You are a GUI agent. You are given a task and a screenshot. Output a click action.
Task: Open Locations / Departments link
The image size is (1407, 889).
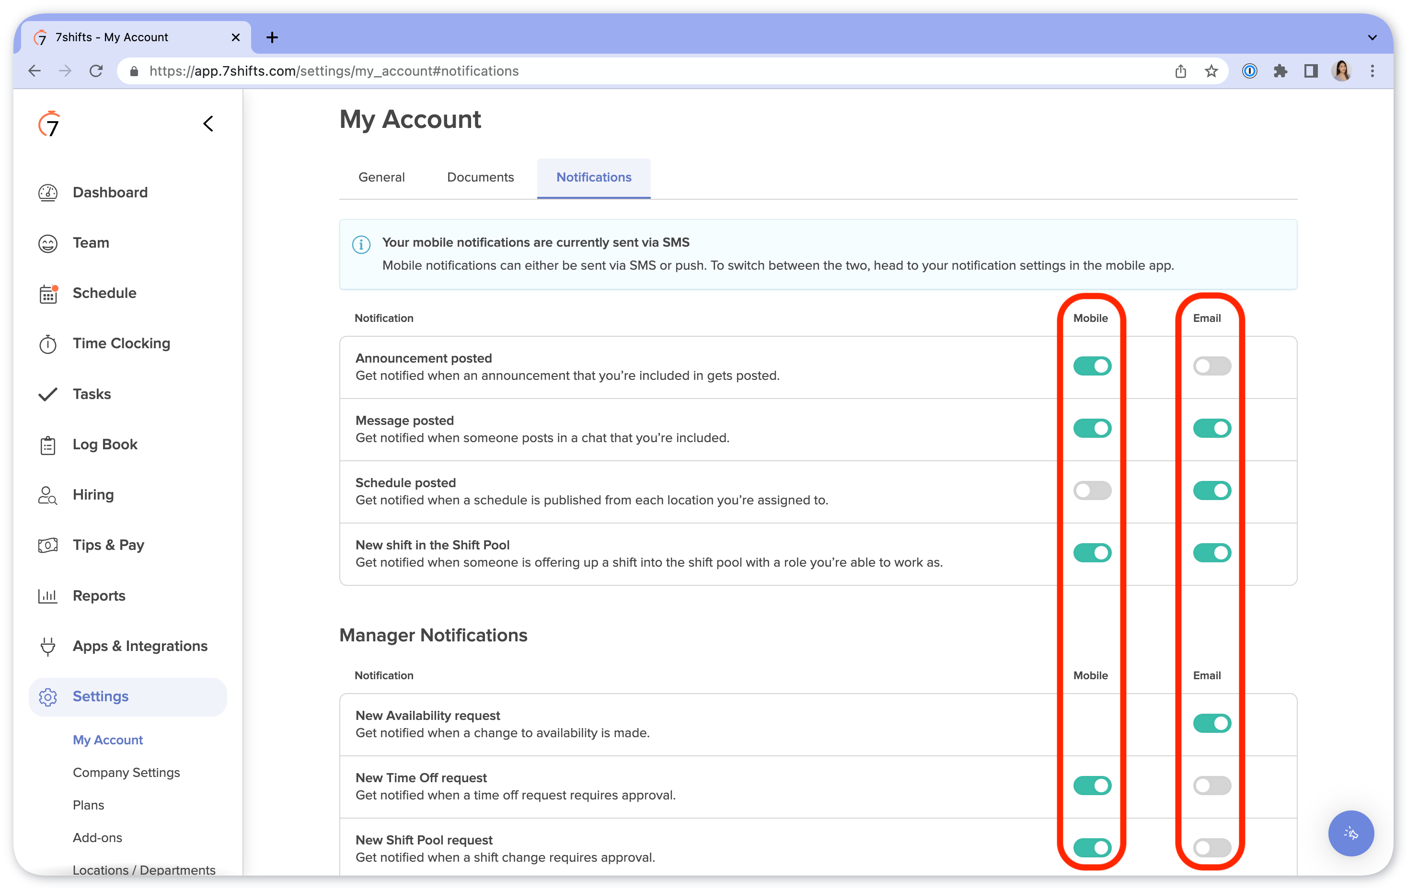(x=144, y=870)
